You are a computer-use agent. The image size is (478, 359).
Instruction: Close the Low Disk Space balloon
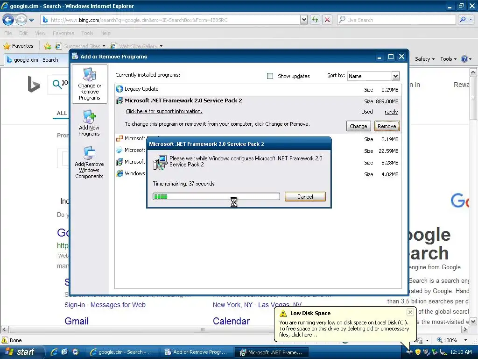[x=410, y=312]
